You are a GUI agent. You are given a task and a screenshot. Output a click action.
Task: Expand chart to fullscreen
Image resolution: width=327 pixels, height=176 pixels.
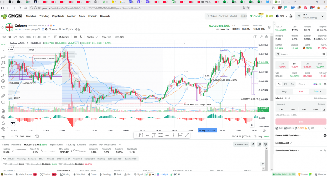261,37
